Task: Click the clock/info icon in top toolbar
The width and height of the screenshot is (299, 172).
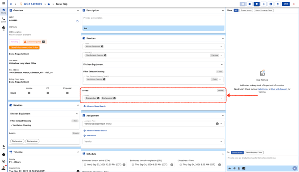Action: click(249, 4)
